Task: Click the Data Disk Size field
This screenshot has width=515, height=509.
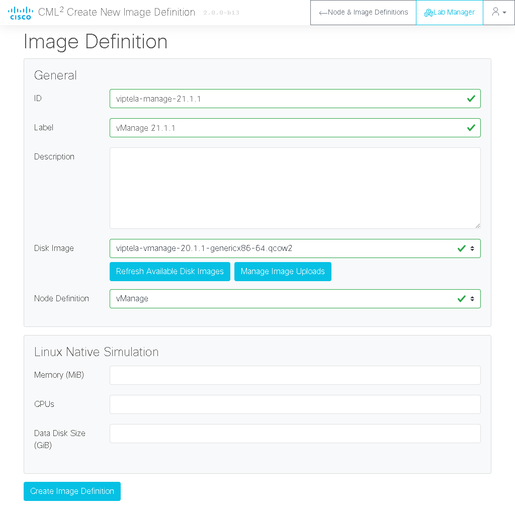Action: 295,434
